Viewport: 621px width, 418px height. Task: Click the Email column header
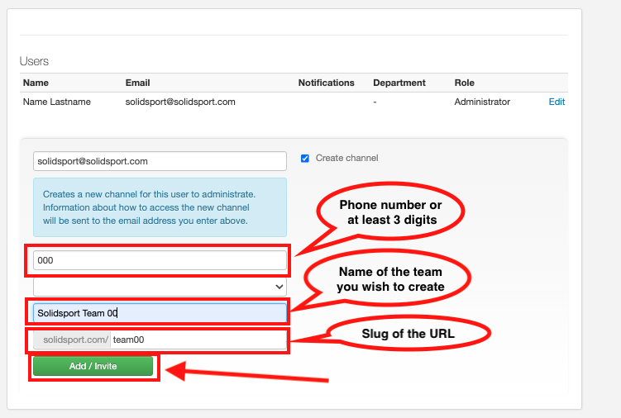137,83
